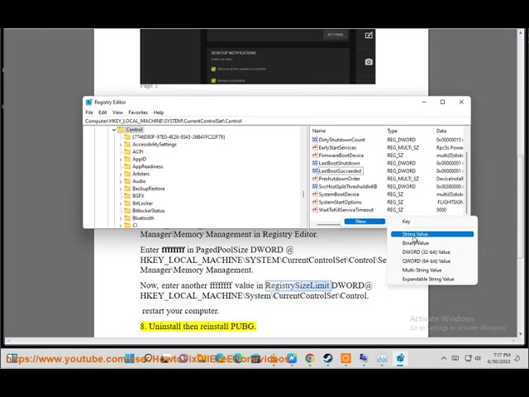This screenshot has height=397, width=529.
Task: Click the taskbar clock showing 7:17 PM
Action: 499,358
